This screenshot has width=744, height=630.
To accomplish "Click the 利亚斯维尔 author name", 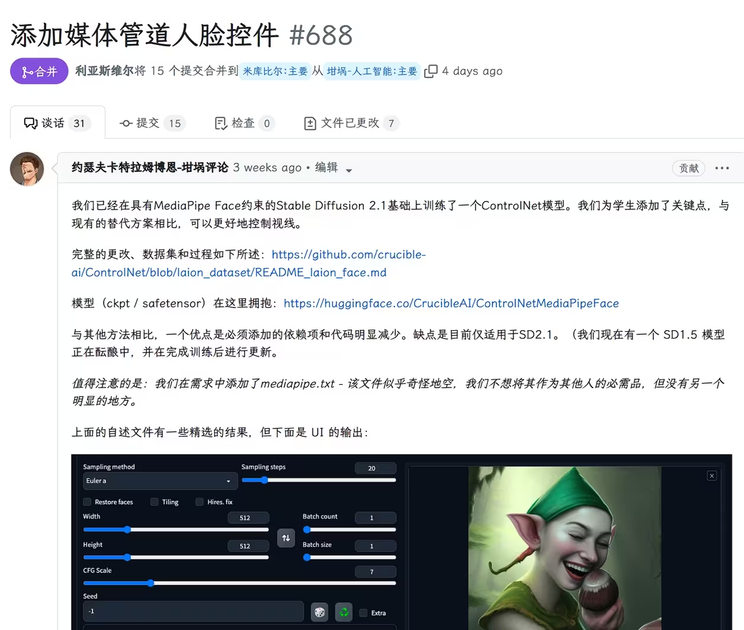I will point(104,71).
